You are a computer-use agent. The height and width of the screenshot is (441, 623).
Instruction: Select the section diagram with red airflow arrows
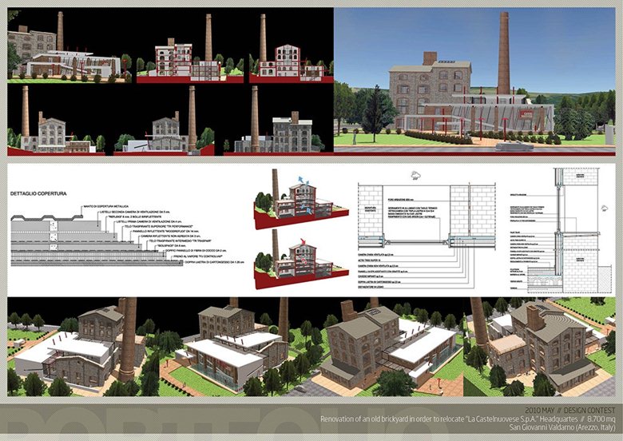click(301, 259)
